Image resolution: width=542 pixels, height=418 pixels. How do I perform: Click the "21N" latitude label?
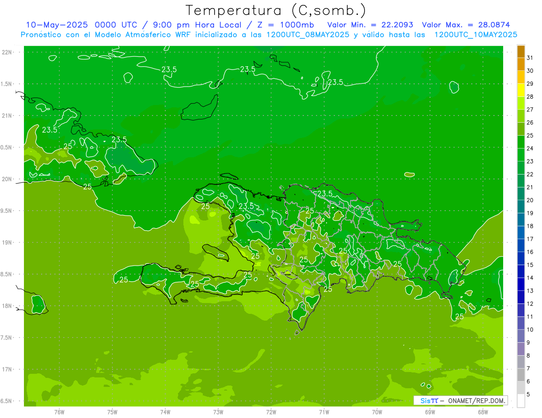(8, 115)
